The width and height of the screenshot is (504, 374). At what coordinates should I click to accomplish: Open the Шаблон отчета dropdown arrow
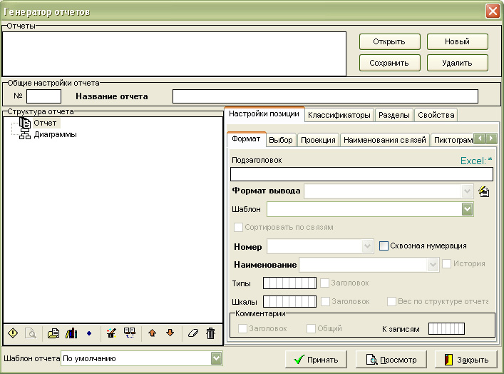216,358
